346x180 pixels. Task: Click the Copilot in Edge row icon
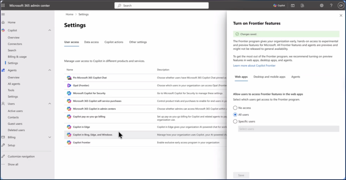(x=69, y=127)
